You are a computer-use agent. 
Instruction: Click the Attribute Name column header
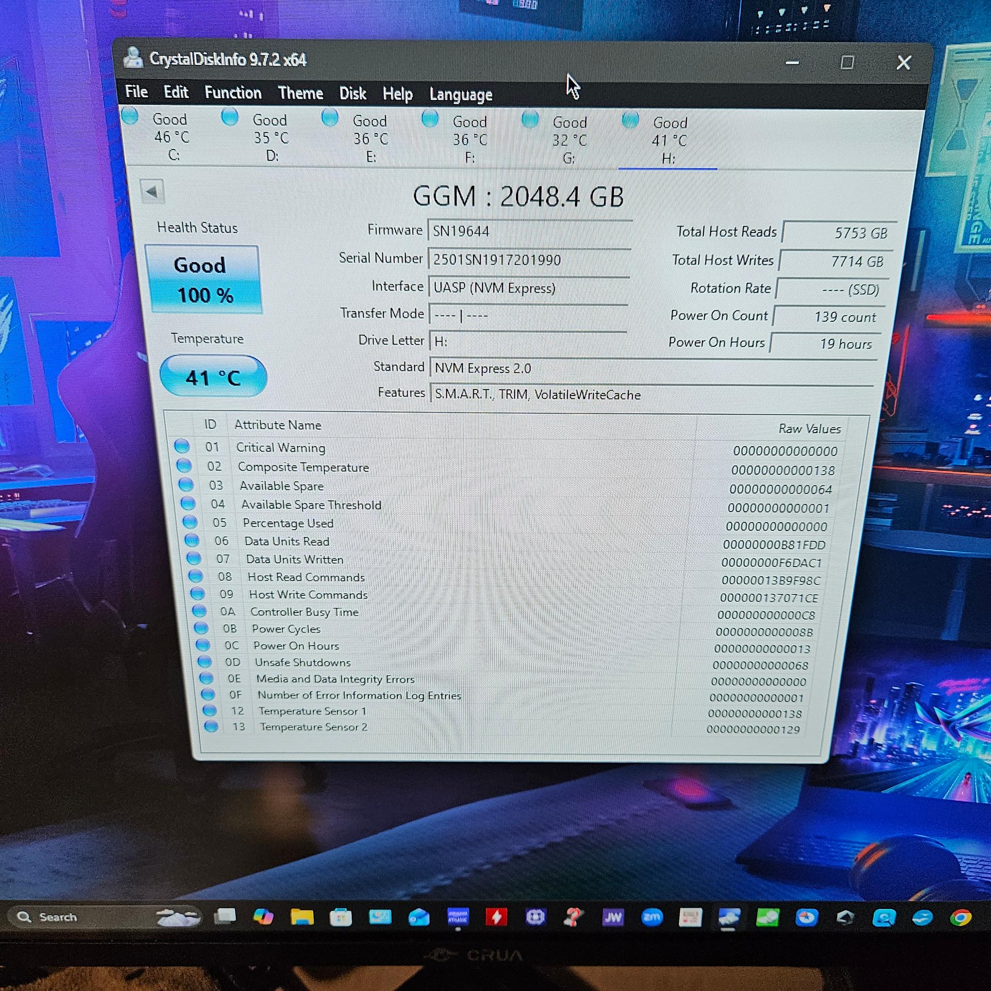click(277, 425)
